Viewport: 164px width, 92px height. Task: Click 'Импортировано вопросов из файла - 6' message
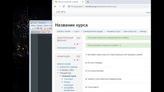point(118,45)
